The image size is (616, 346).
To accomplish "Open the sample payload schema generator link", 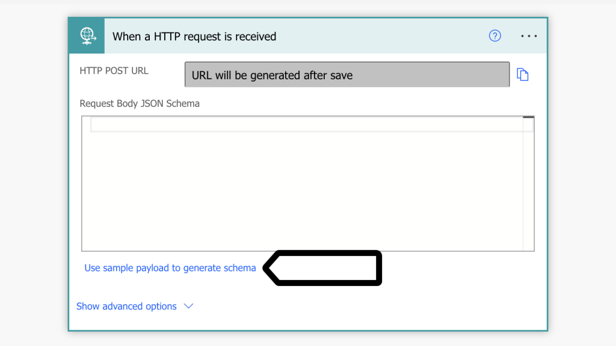I will click(170, 267).
